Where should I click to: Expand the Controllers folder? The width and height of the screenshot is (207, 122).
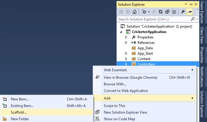coord(126,64)
